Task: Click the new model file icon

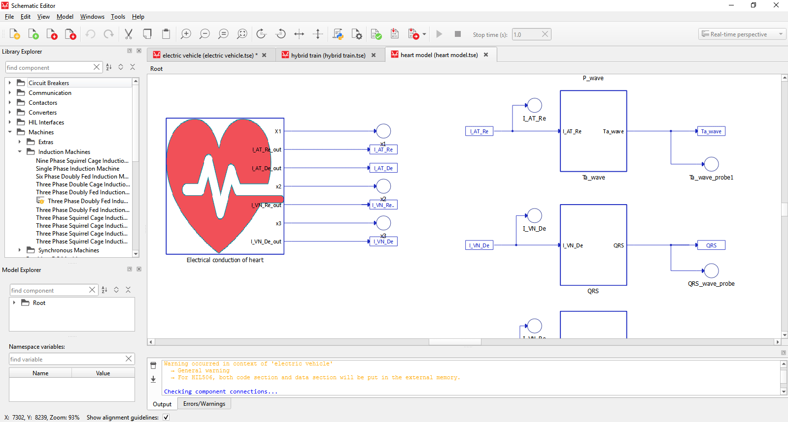Action: tap(15, 34)
